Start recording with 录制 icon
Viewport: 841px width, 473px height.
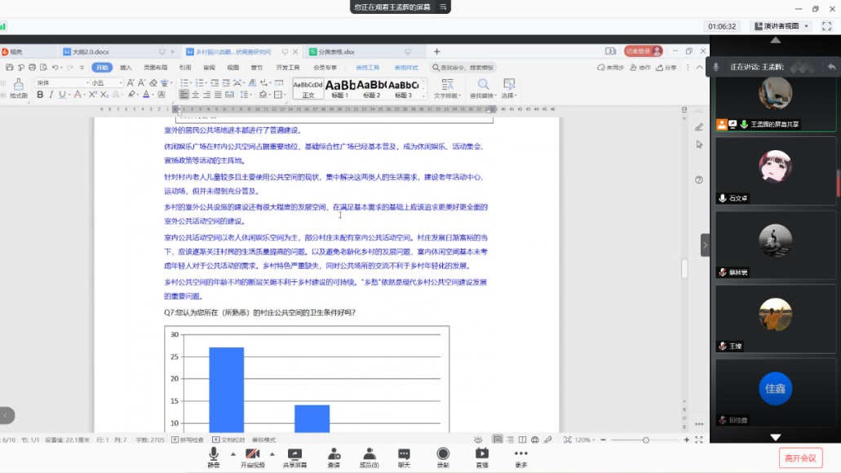443,455
